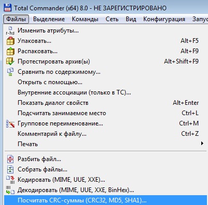Select highlighted Посчитать CRC-суммы entry
Screen dimensions: 208x205
106,200
